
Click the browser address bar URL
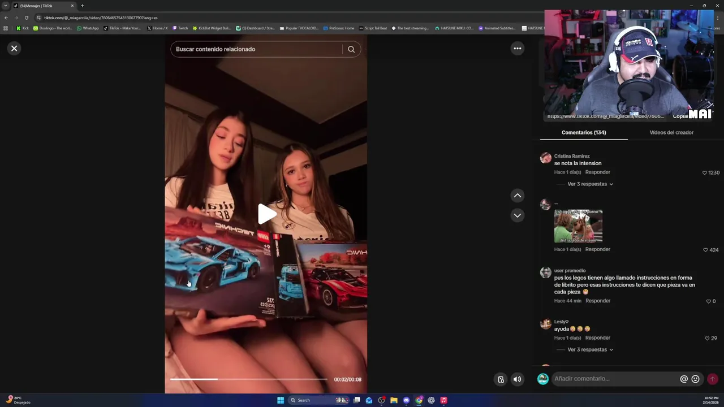[101, 18]
